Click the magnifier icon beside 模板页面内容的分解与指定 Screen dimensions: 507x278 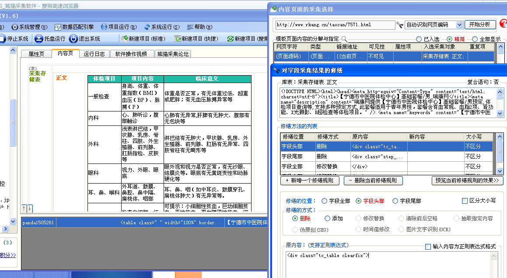344,39
